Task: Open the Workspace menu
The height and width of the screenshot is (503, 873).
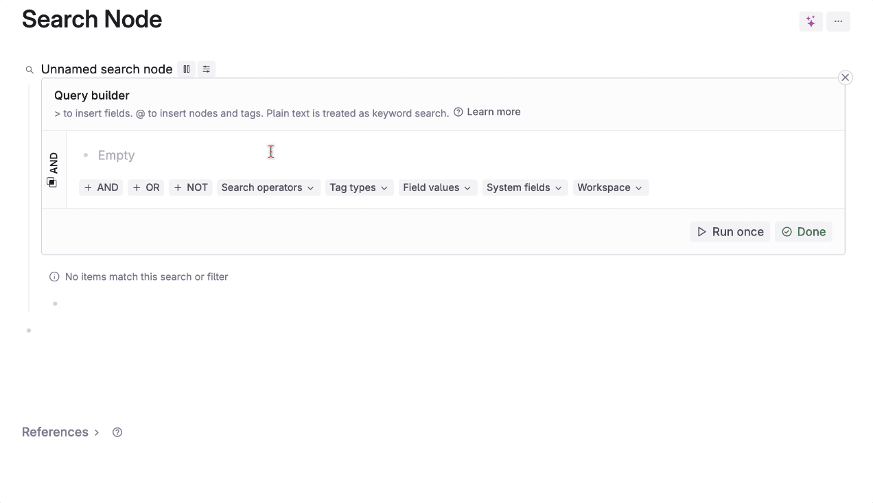Action: [x=609, y=187]
